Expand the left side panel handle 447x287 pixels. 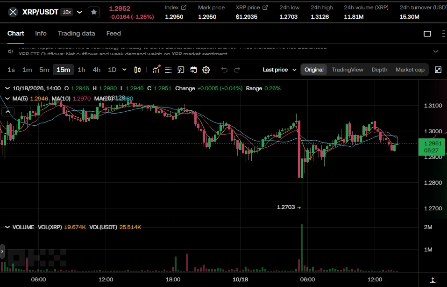click(2, 251)
